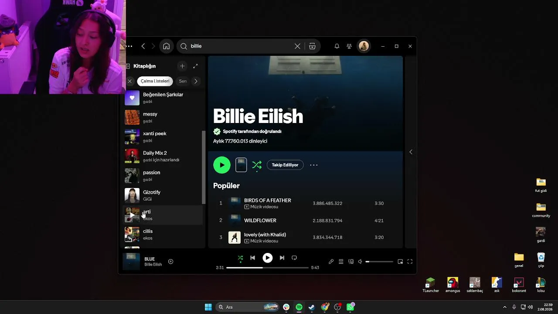Viewport: 558px width, 314px height.
Task: Create a new playlist with plus icon
Action: pos(182,66)
